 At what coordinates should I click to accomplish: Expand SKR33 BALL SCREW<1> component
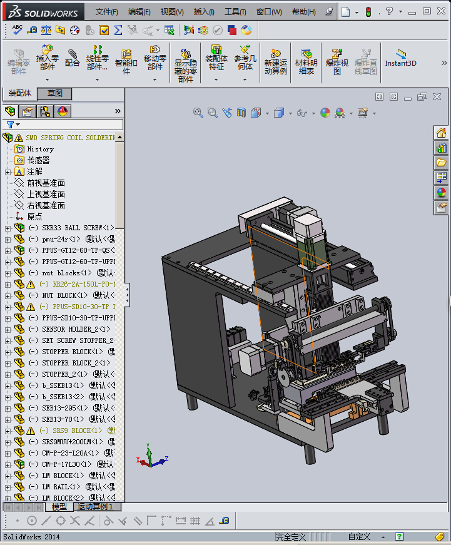(x=8, y=229)
